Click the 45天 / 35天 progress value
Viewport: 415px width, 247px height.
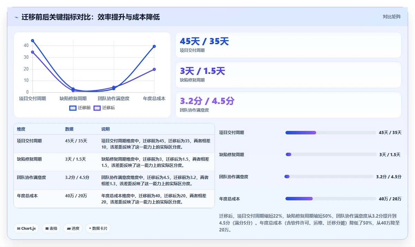click(x=390, y=133)
